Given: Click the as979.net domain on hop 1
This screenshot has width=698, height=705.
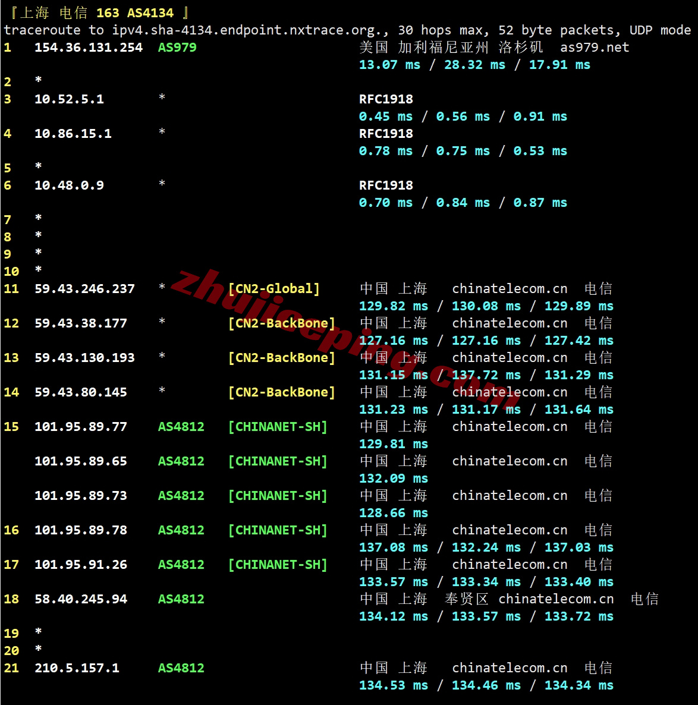Looking at the screenshot, I should (595, 48).
